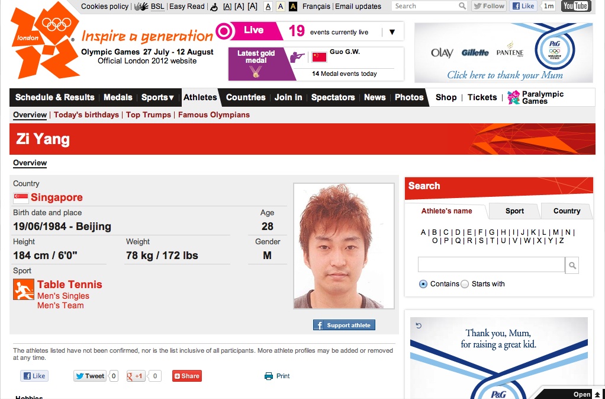Select the largest text size option
The width and height of the screenshot is (605, 399).
[253, 7]
